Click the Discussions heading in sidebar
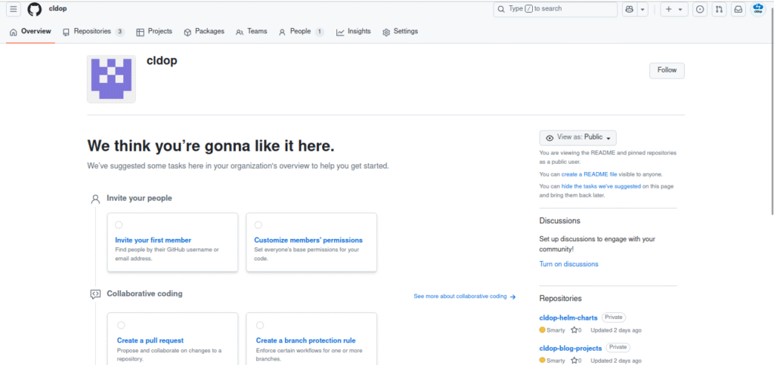Viewport: 774px width, 365px height. tap(560, 221)
